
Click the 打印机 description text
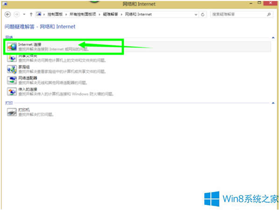coord(36,114)
